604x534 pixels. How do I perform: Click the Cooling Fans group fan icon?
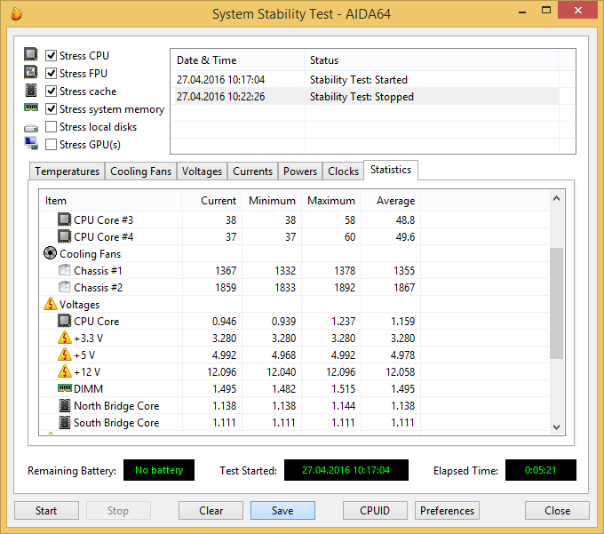[x=50, y=253]
